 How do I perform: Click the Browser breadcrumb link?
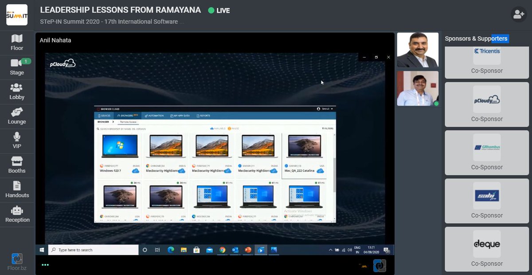coord(103,122)
